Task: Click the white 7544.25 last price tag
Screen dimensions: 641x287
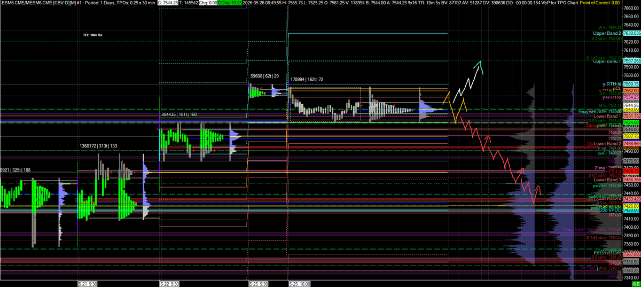Action: (x=630, y=105)
